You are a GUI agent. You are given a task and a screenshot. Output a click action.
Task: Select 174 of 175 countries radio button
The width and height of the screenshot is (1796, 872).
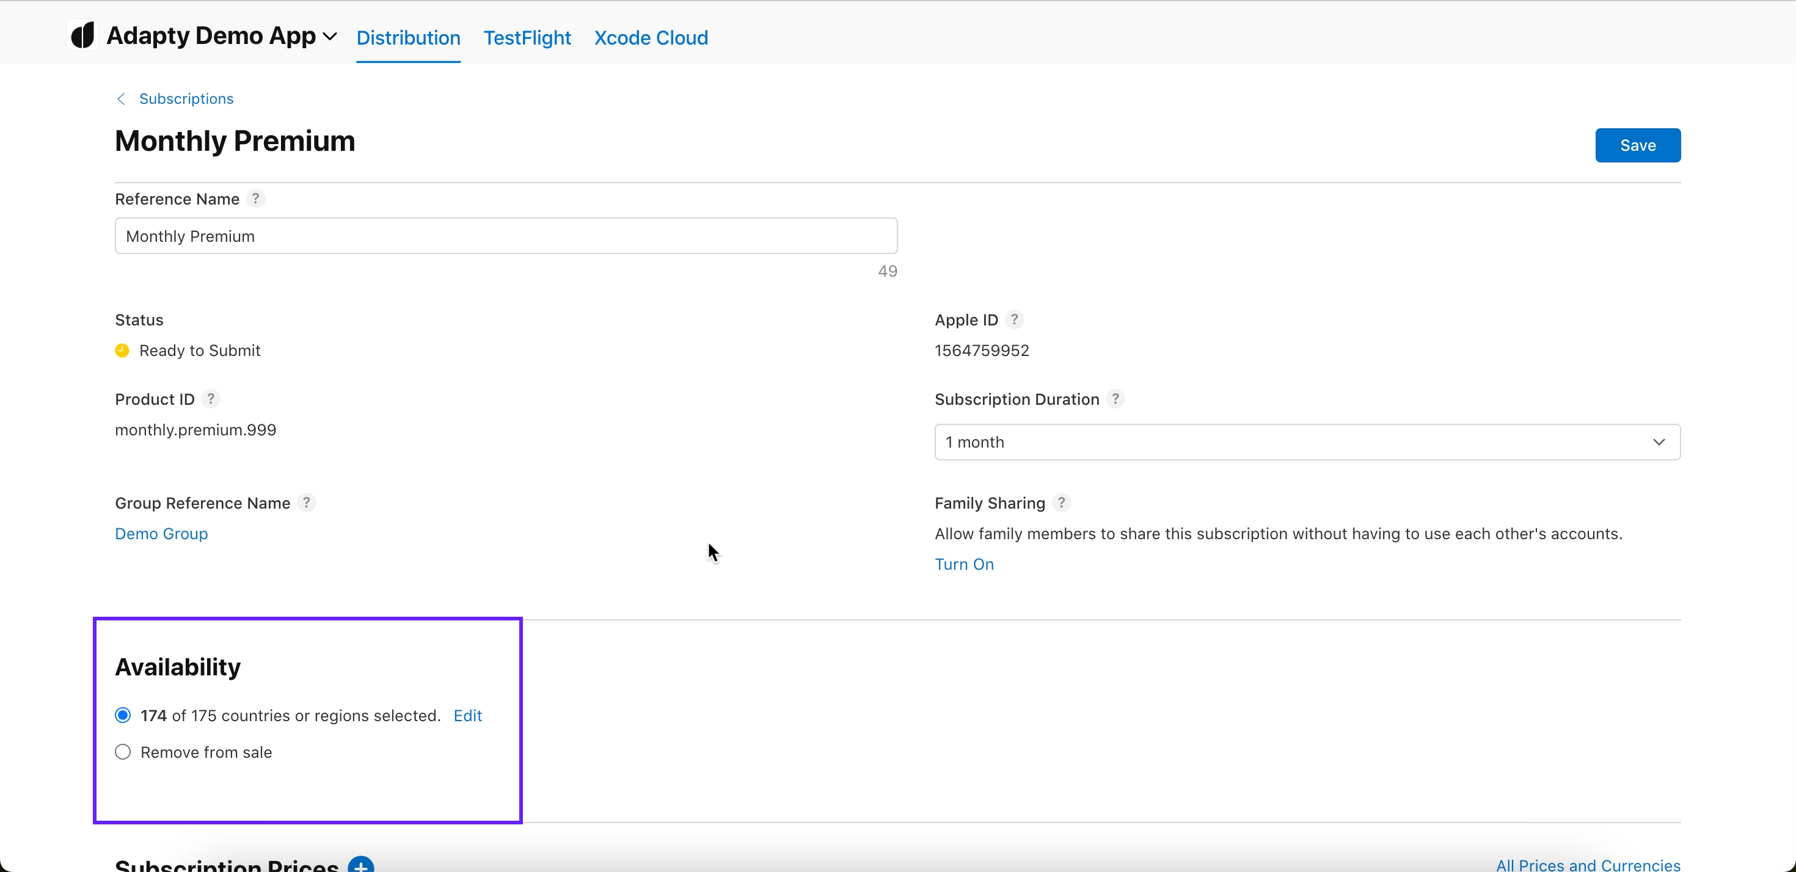[x=123, y=715]
